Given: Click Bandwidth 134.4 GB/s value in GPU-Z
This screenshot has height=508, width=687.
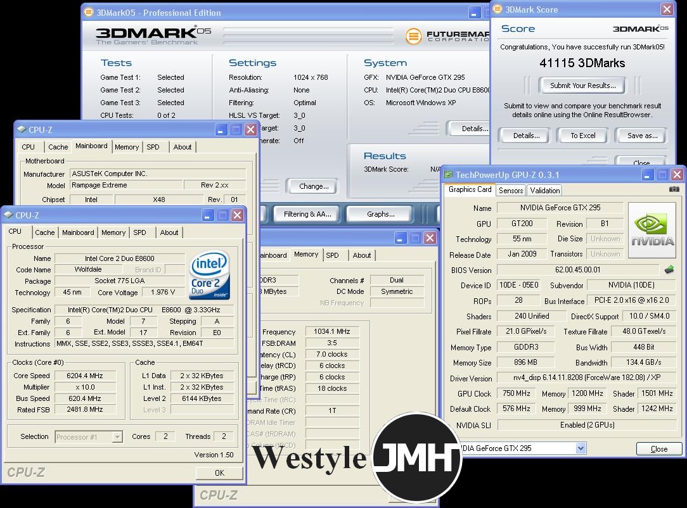Looking at the screenshot, I should pyautogui.click(x=644, y=362).
